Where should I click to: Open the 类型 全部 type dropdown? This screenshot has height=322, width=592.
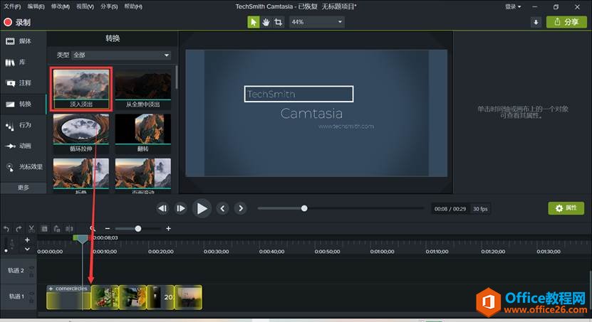coord(122,55)
